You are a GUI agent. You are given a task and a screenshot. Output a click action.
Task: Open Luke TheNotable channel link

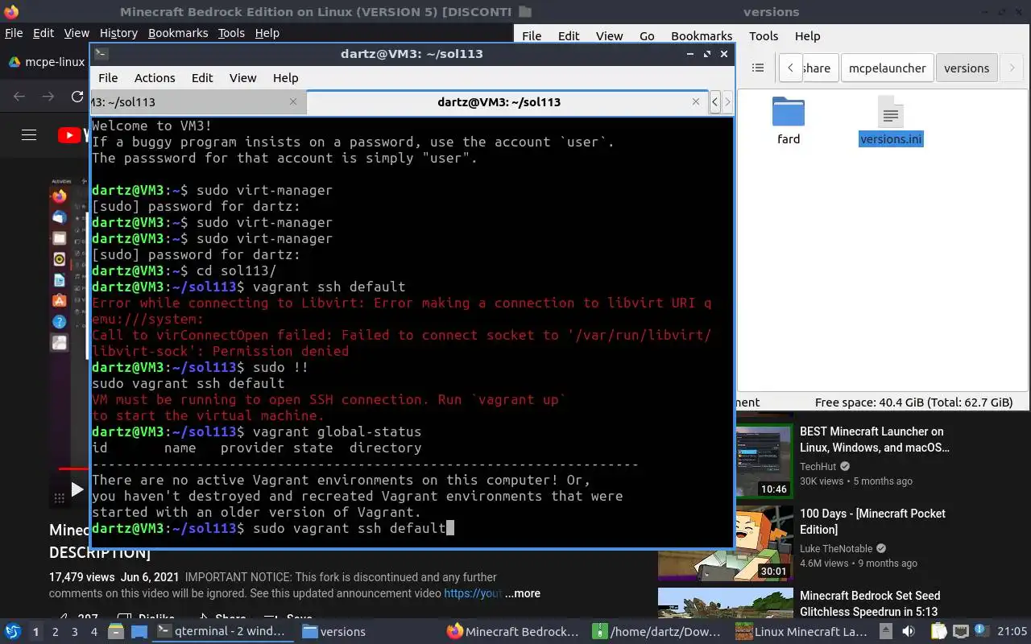[x=836, y=549]
